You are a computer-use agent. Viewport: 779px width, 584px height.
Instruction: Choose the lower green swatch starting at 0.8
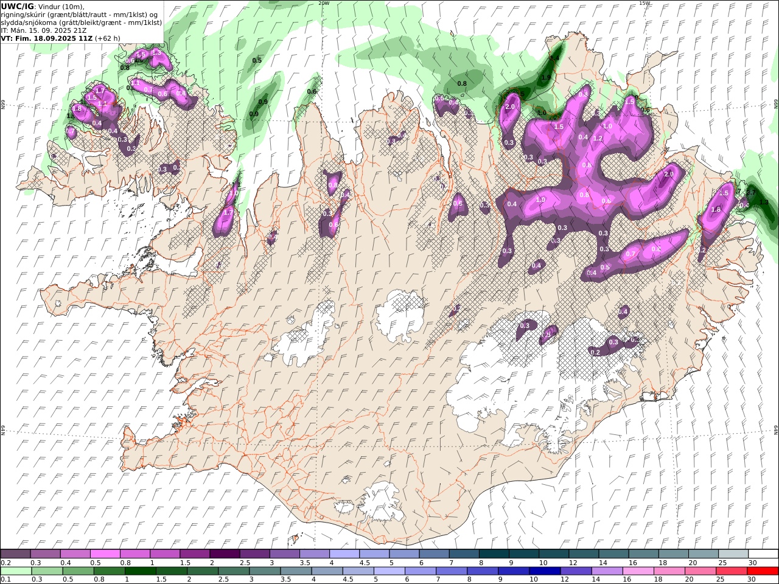coord(110,571)
